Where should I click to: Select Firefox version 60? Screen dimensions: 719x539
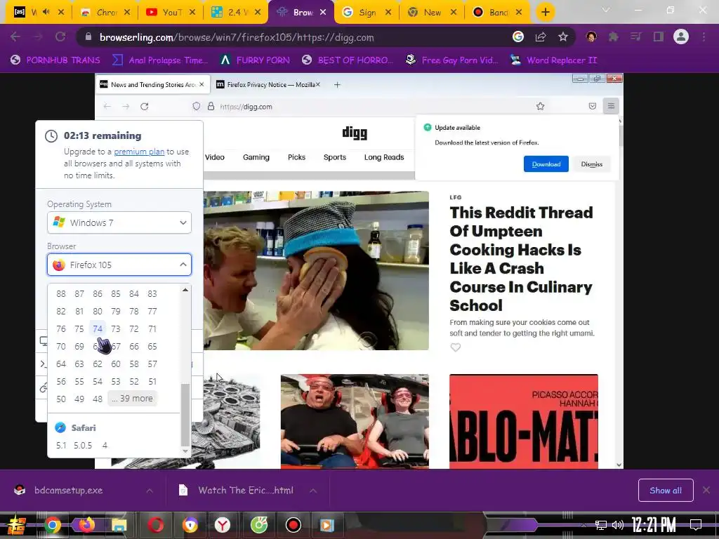point(116,364)
